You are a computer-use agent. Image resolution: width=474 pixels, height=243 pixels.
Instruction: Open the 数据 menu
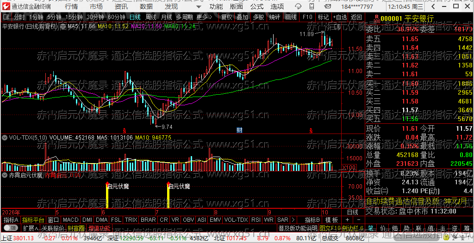(x=146, y=6)
